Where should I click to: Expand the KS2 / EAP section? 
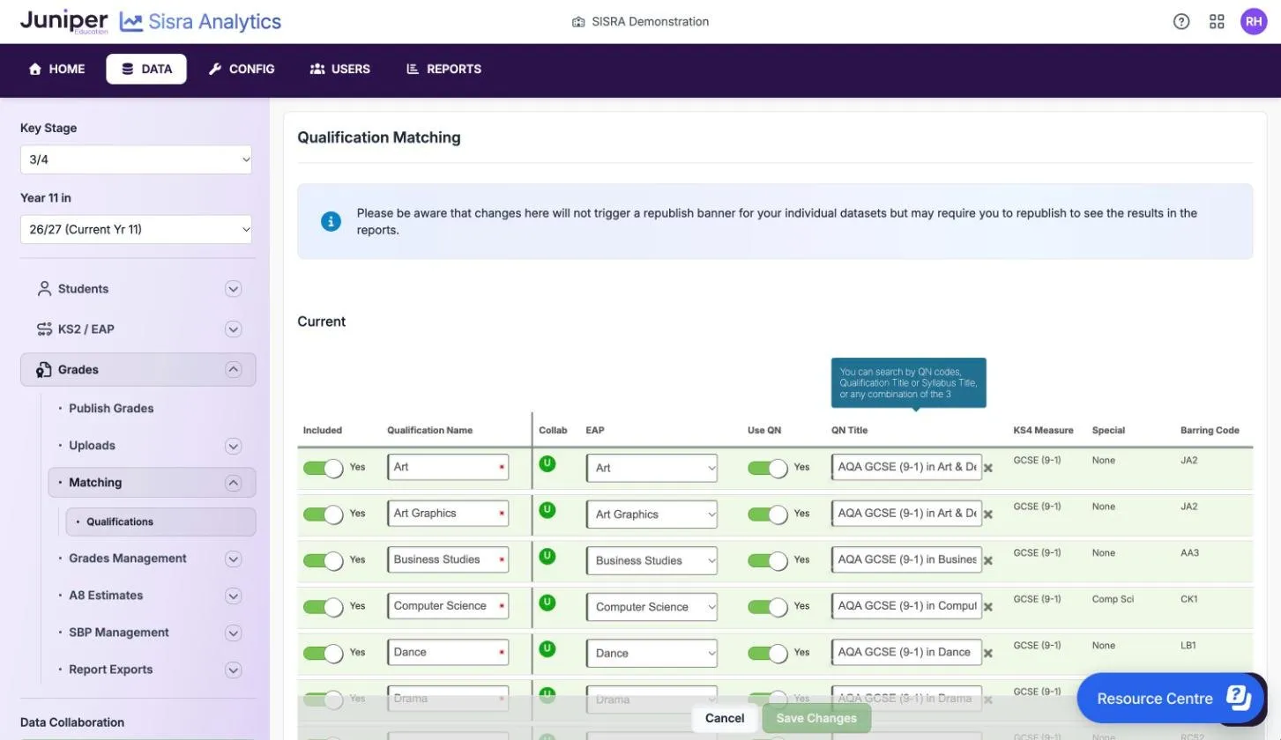(x=233, y=329)
